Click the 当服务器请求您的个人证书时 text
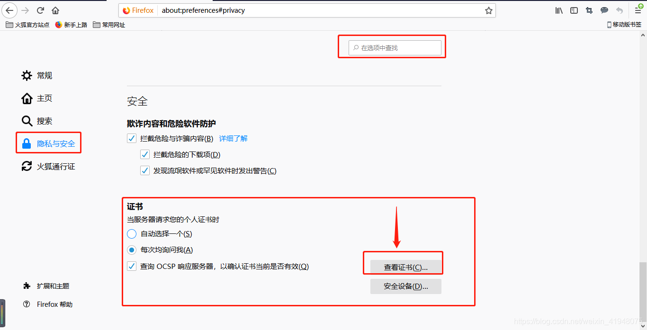The width and height of the screenshot is (647, 330). click(173, 220)
